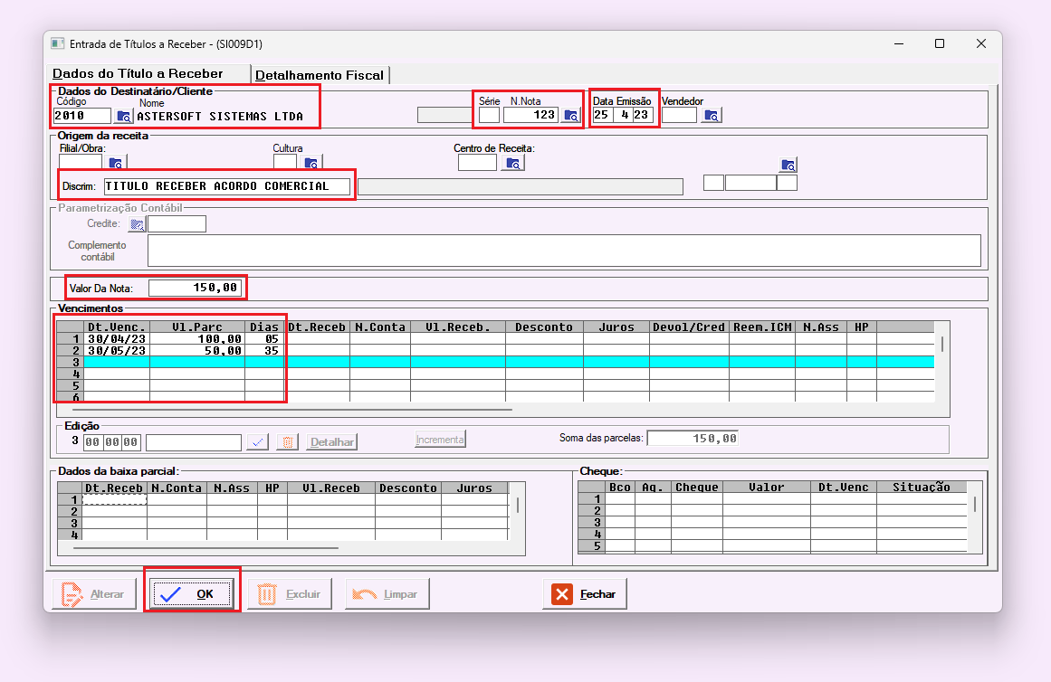Click the Valor Da Nota field
Viewport: 1051px width, 682px height.
(x=195, y=288)
